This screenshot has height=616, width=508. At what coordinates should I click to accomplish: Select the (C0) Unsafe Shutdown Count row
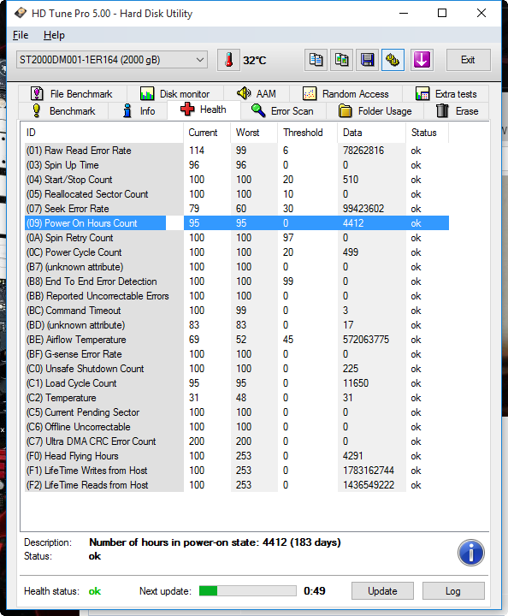point(237,369)
